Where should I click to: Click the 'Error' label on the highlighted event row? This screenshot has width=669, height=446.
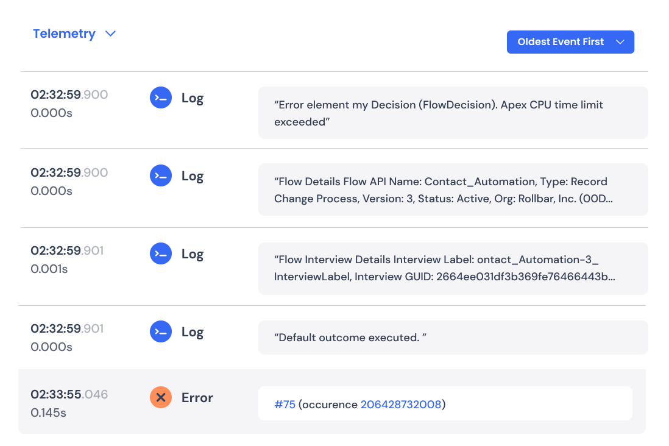pos(197,397)
